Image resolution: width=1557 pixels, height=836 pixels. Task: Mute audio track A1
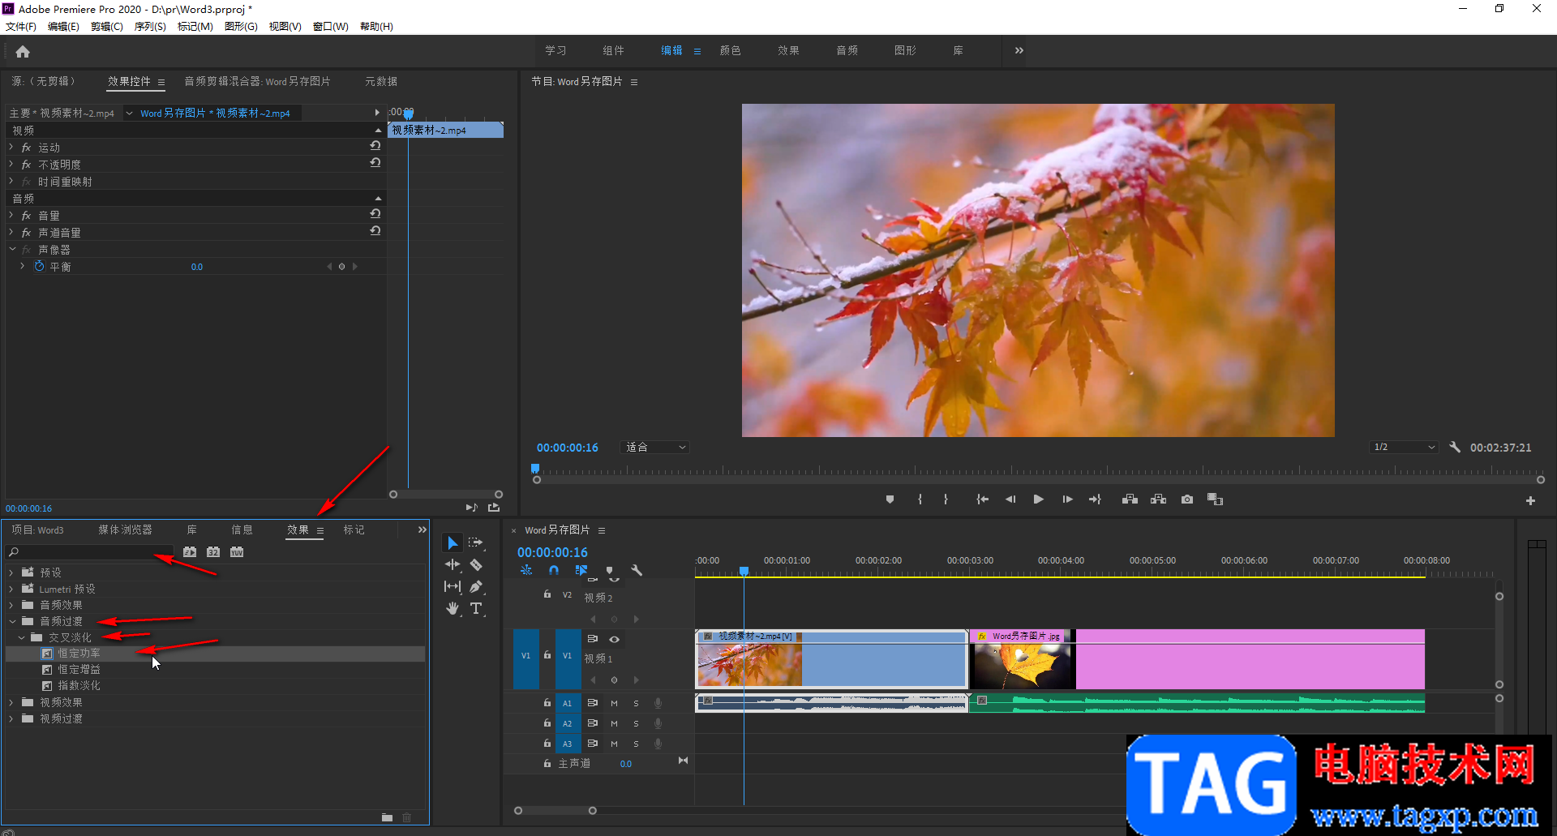pyautogui.click(x=614, y=703)
